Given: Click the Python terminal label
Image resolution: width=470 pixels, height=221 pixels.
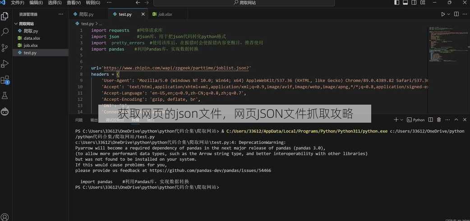Looking at the screenshot, I should click(419, 120).
